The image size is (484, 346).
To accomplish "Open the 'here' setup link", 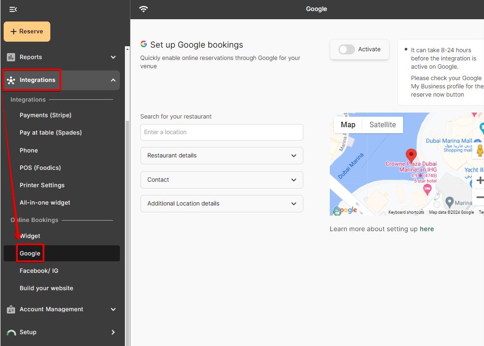I will tap(427, 228).
